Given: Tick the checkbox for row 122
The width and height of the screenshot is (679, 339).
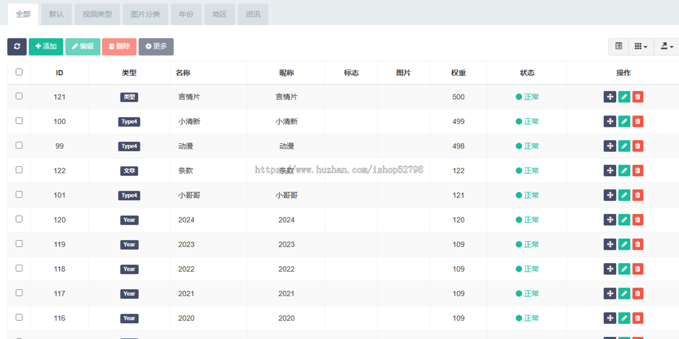Looking at the screenshot, I should 19,170.
